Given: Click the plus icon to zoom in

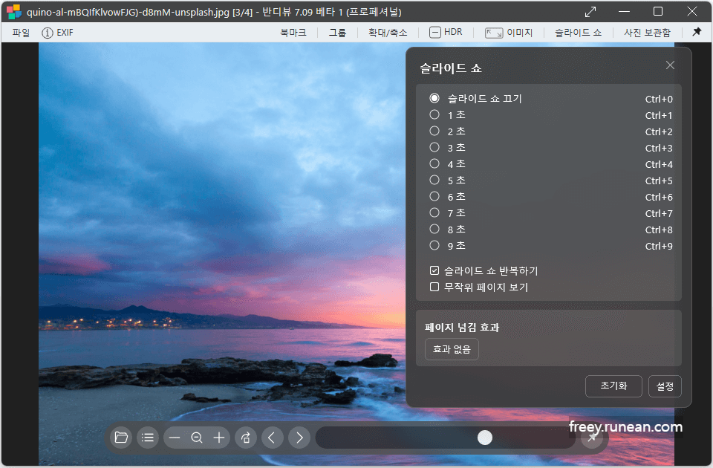Looking at the screenshot, I should 219,438.
